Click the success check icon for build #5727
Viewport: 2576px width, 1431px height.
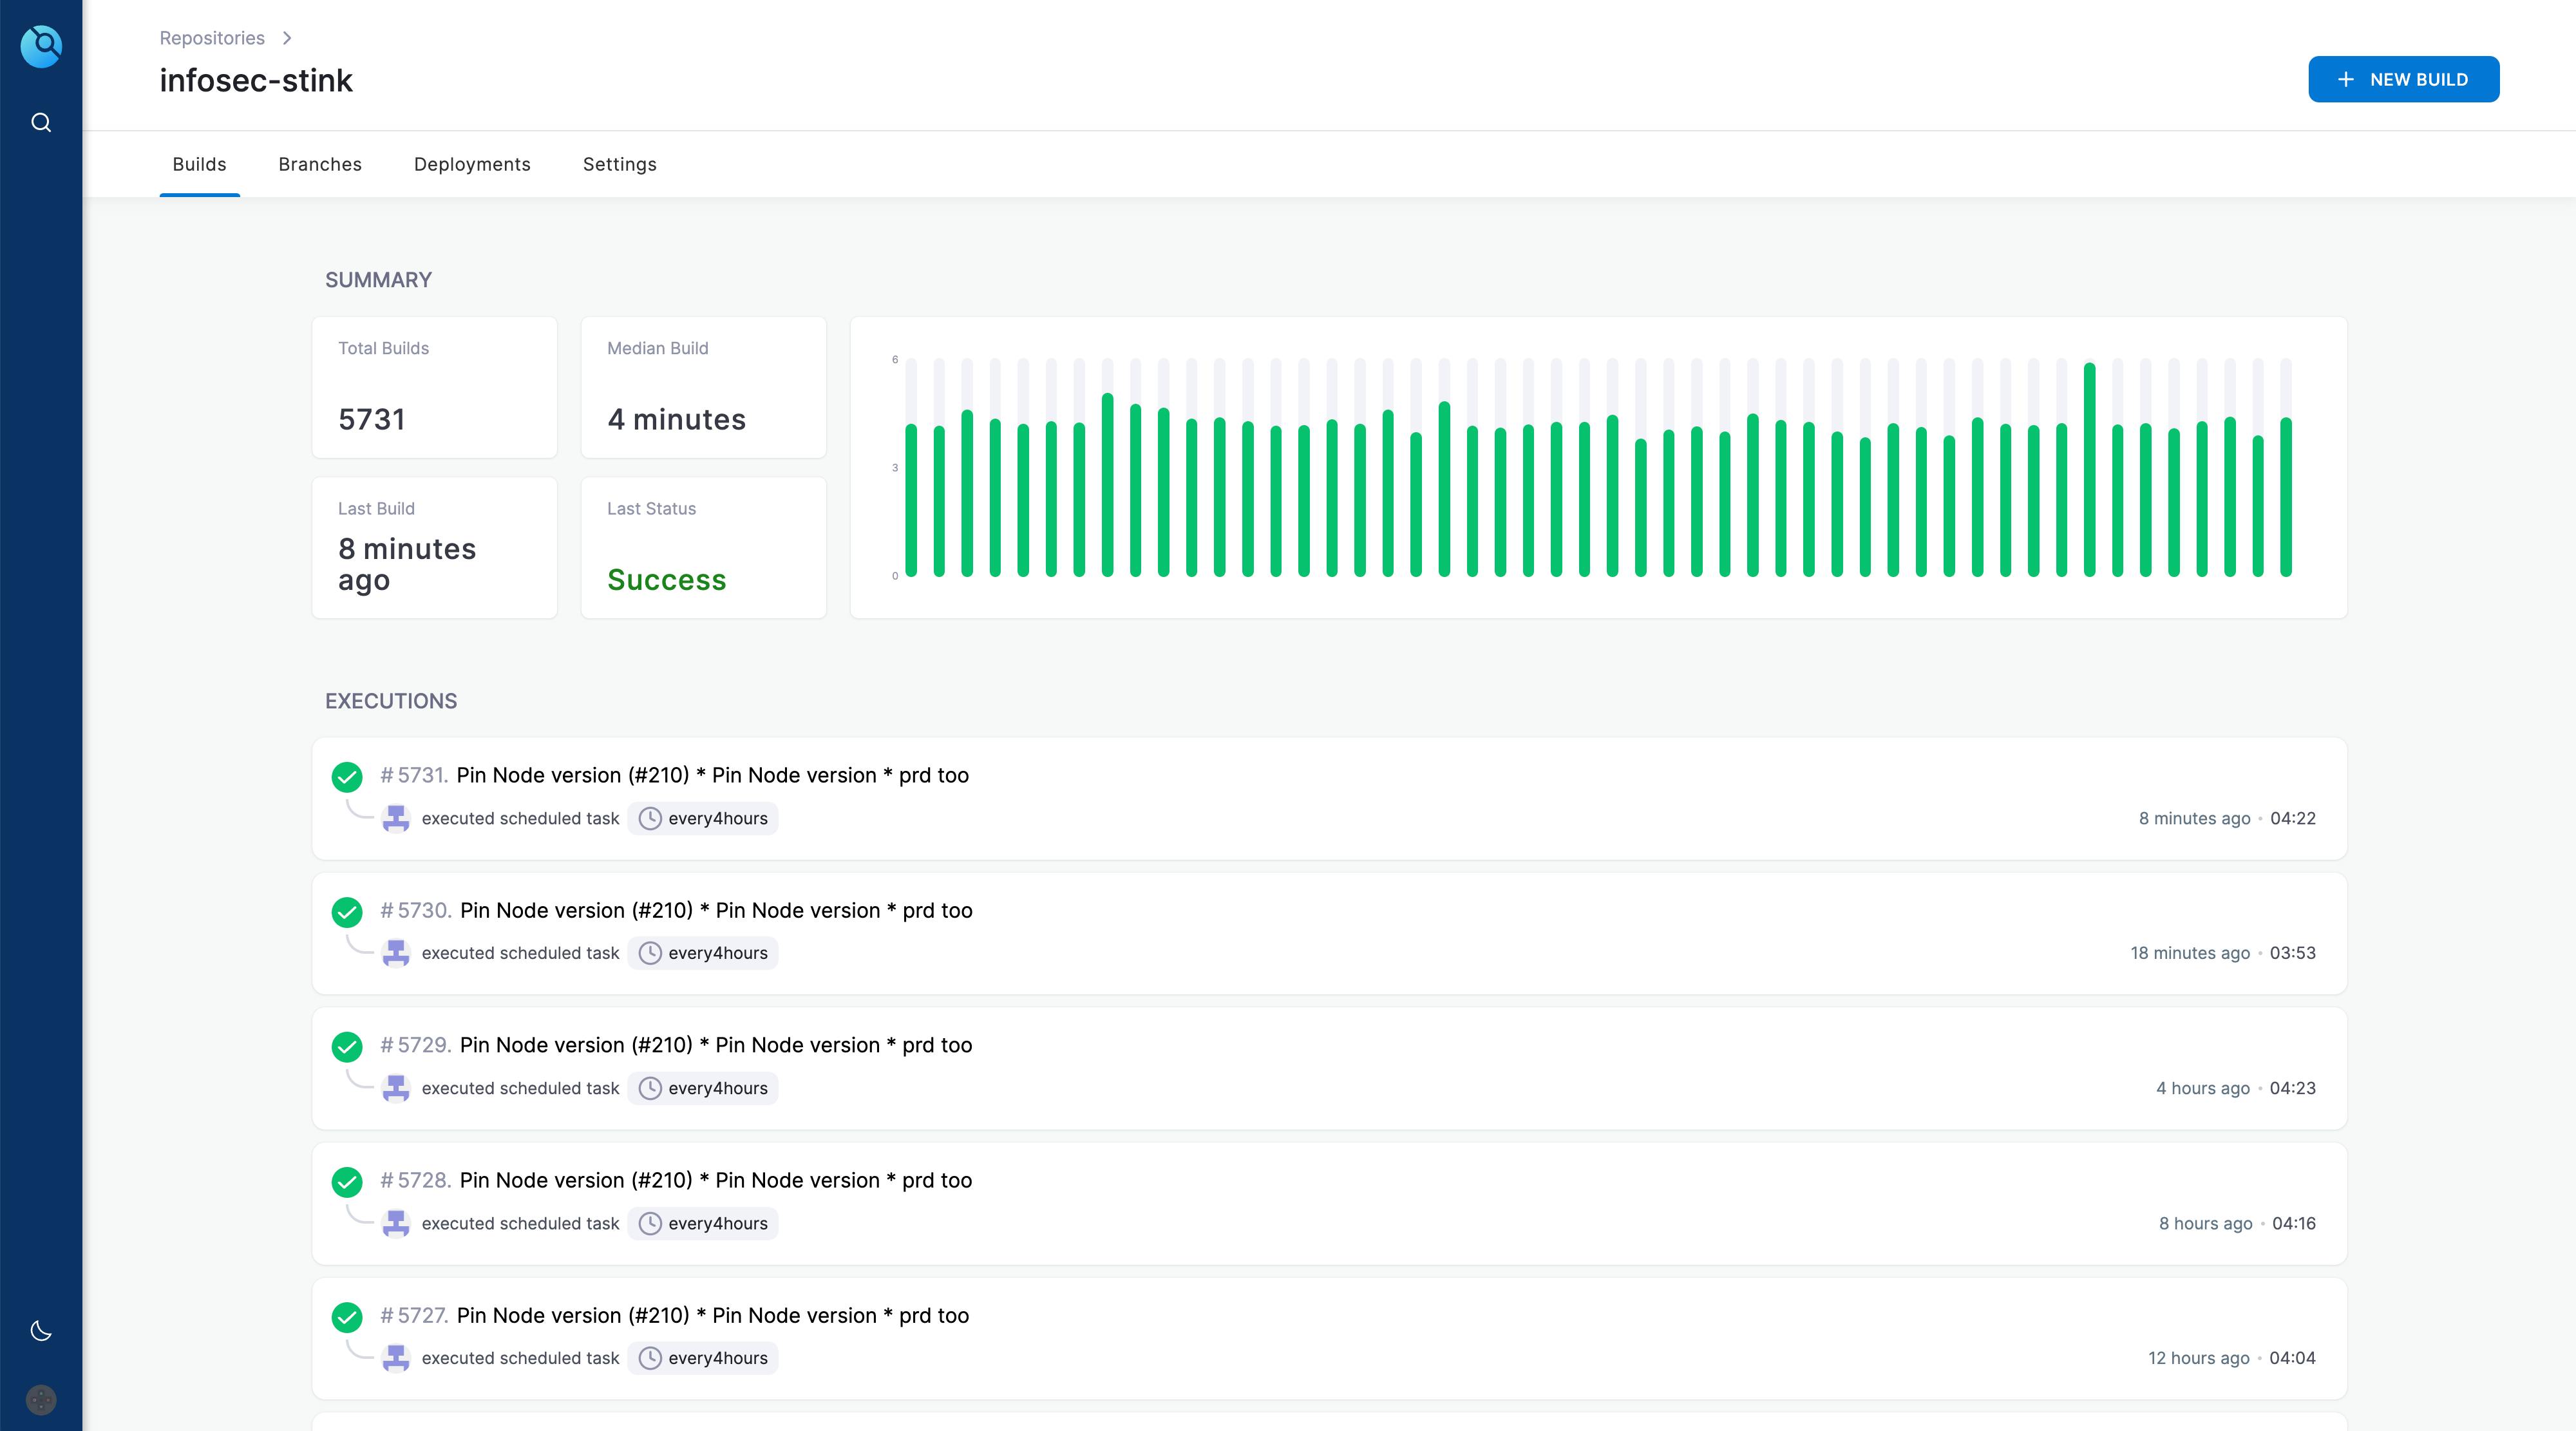pos(347,1316)
